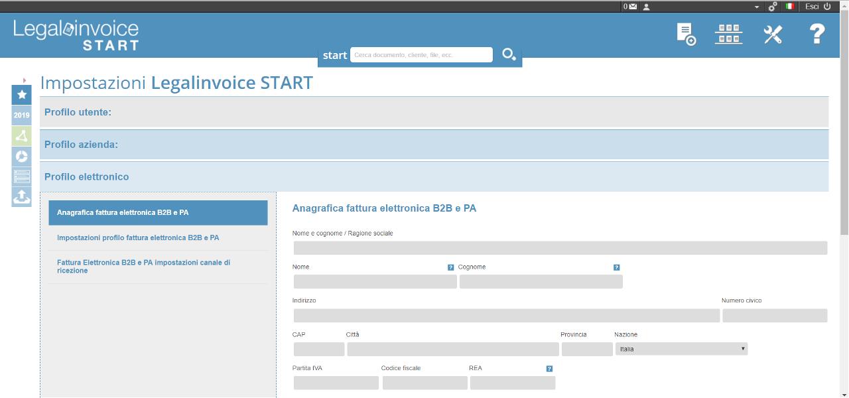Image resolution: width=849 pixels, height=398 pixels.
Task: Select the 2019 year sidebar button
Action: [21, 115]
